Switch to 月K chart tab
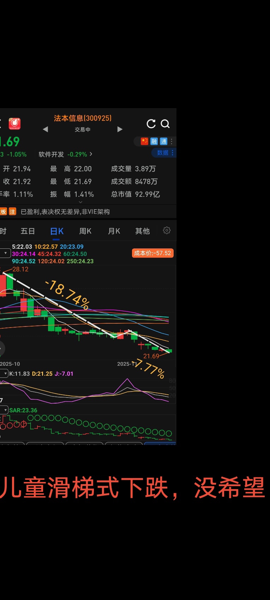Viewport: 270px width, 600px height. click(x=114, y=231)
